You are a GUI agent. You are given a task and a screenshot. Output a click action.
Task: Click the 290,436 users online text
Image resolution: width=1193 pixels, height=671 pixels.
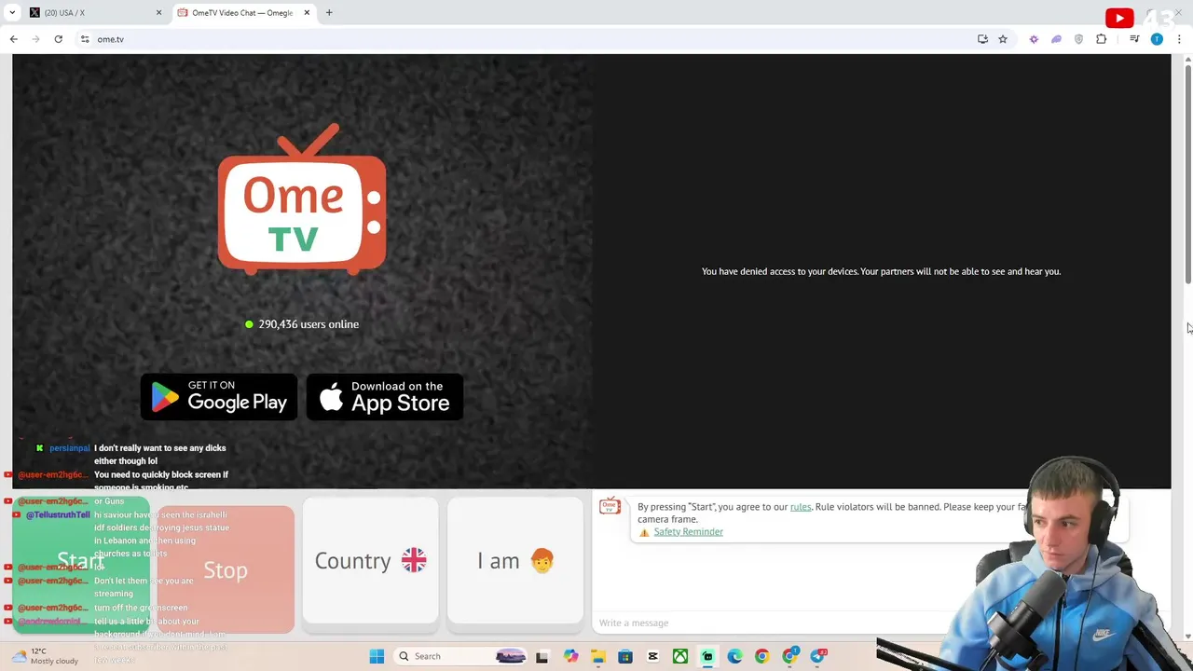(x=309, y=324)
